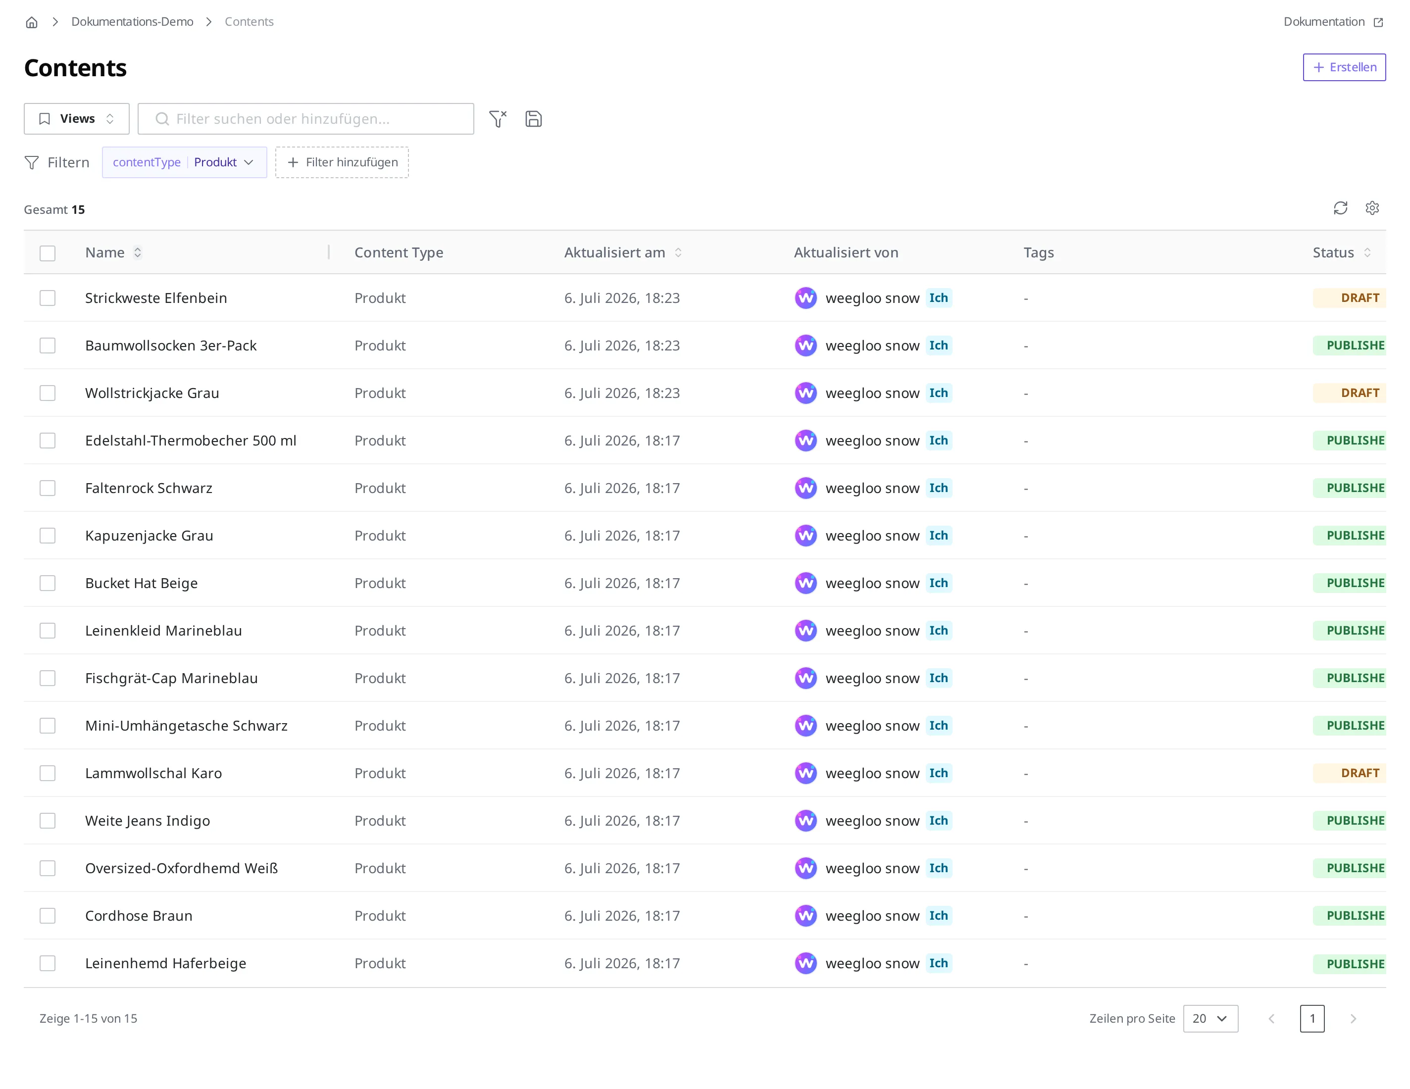Click Dokumentations-Demo breadcrumb
Viewport: 1410px width, 1089px height.
(x=132, y=22)
